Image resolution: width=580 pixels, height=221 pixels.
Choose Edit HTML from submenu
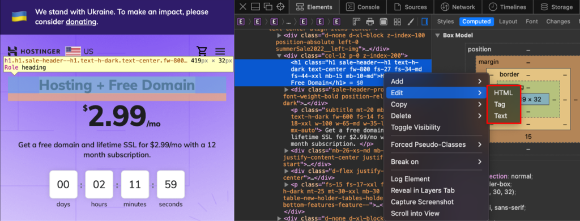[503, 93]
